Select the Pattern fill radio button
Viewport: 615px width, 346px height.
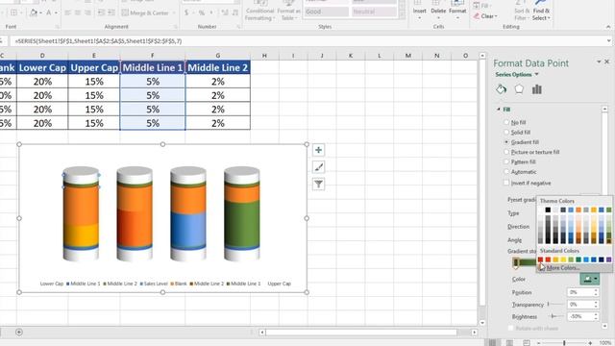click(506, 161)
